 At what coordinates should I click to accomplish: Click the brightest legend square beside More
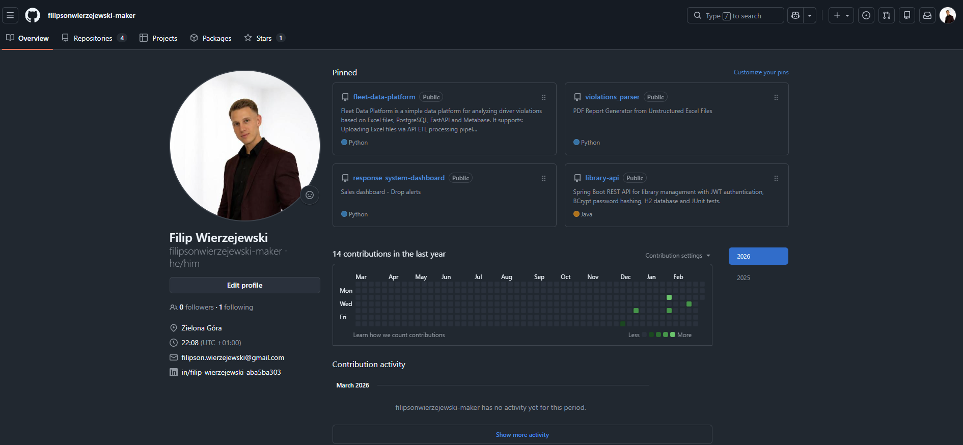tap(673, 335)
